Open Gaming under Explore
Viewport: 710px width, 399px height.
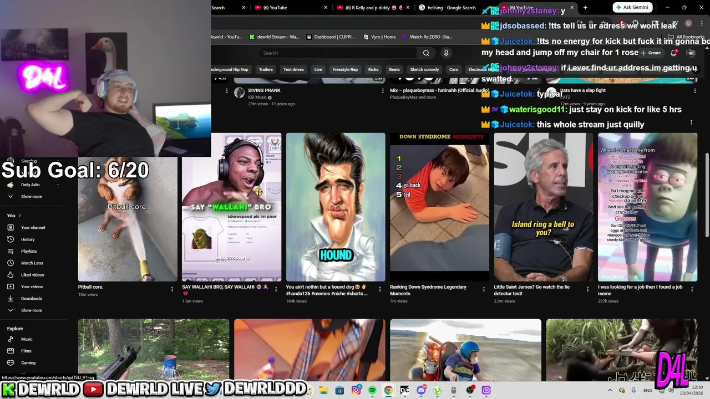tap(28, 363)
